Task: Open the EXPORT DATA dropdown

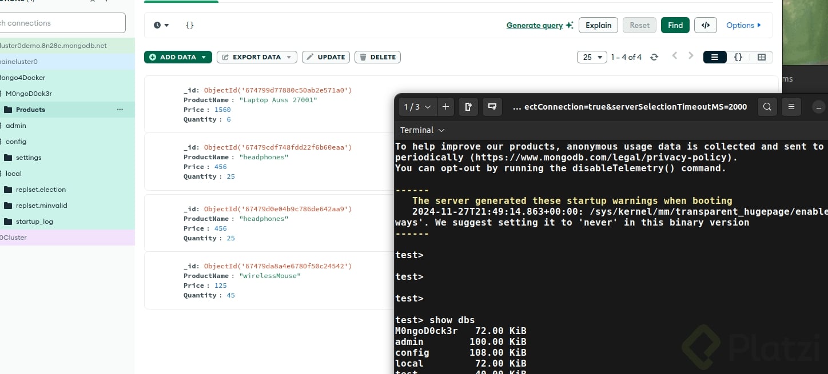Action: 257,57
